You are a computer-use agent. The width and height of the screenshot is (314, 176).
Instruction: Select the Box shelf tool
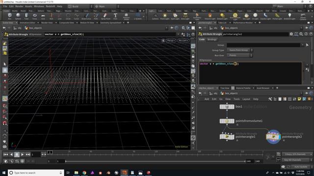click(10, 16)
